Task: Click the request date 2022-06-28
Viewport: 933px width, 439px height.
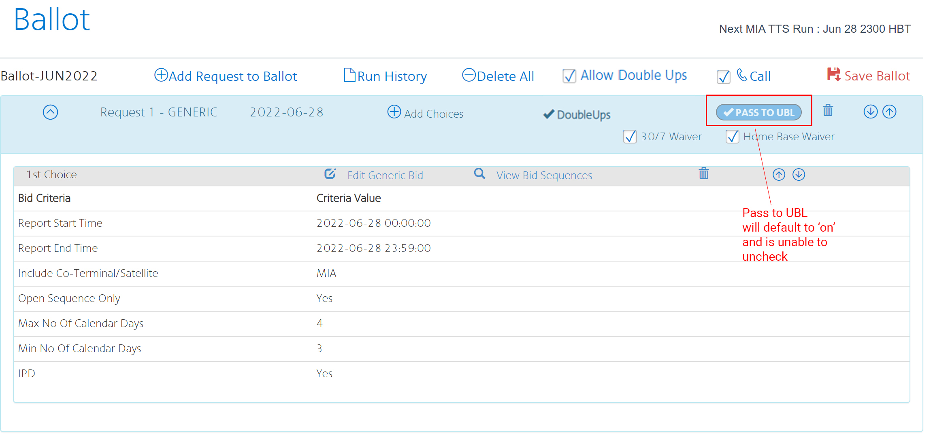Action: (287, 112)
